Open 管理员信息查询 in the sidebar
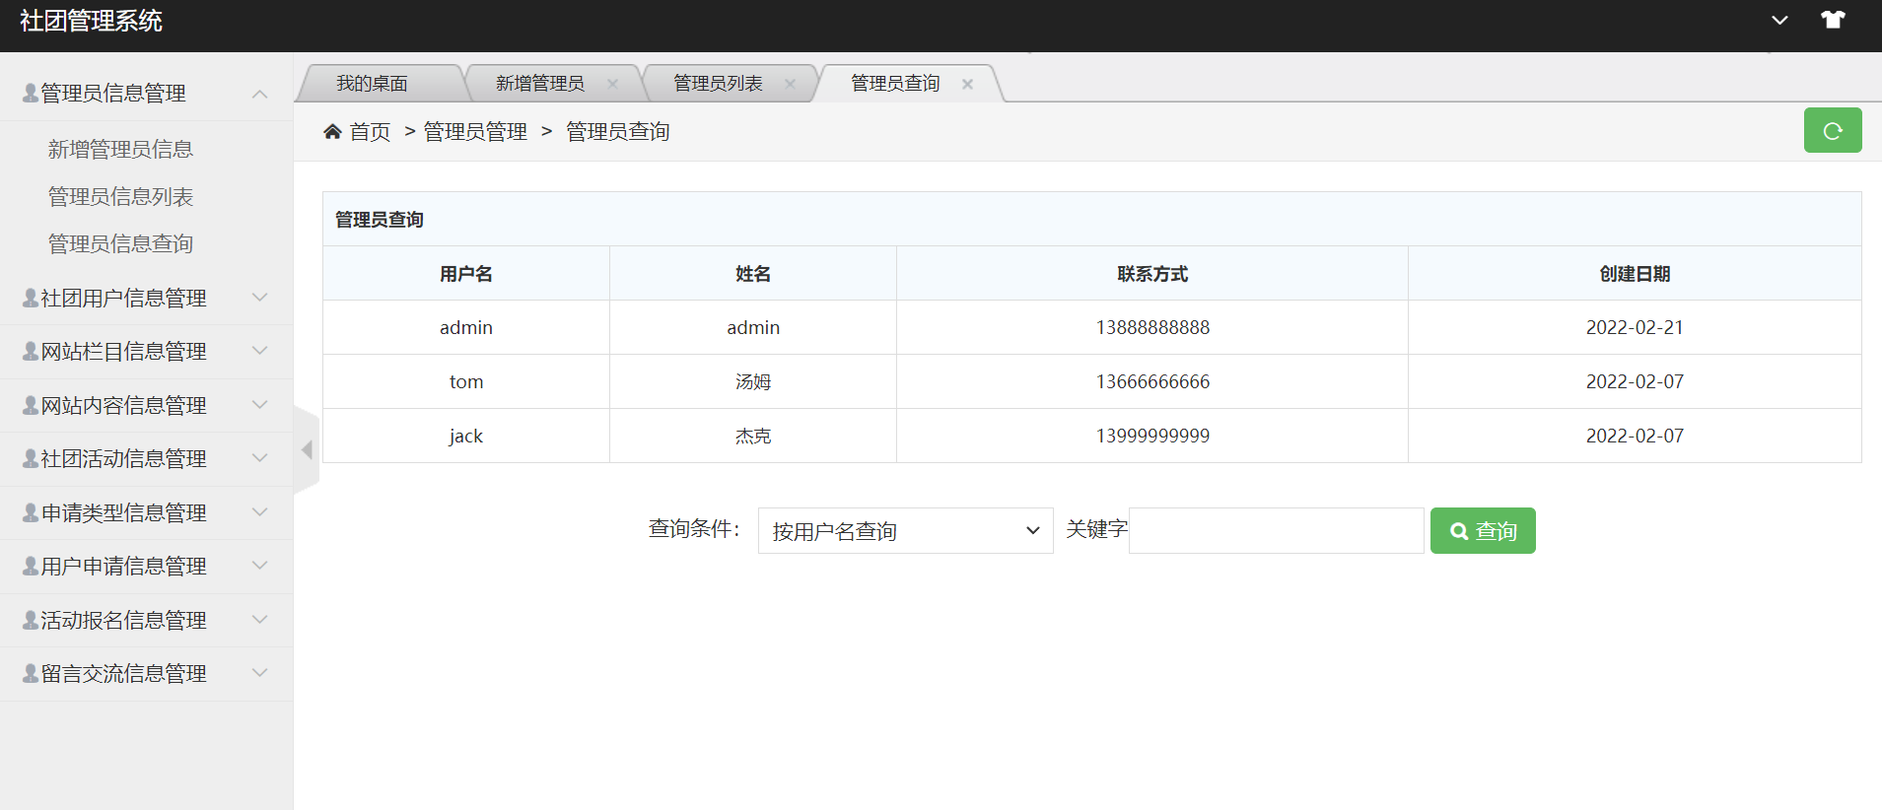The image size is (1882, 810). pyautogui.click(x=120, y=243)
